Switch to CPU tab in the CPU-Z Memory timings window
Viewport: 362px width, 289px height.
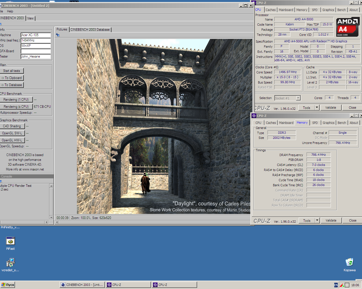pyautogui.click(x=258, y=123)
